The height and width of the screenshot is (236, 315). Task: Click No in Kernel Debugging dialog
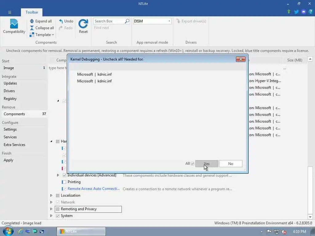pos(231,163)
